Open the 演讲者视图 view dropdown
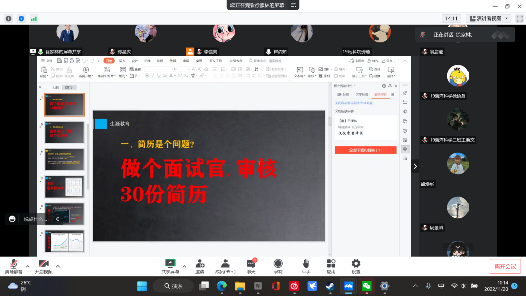This screenshot has width=526, height=296. (x=489, y=18)
